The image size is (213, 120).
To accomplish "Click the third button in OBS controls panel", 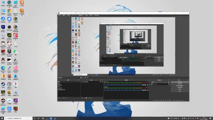I will tap(179, 86).
